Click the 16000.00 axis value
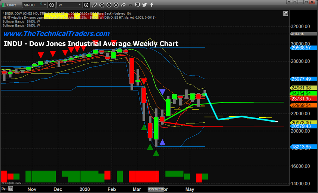Image resolution: width=318 pixels, height=193 pixels. [x=300, y=166]
